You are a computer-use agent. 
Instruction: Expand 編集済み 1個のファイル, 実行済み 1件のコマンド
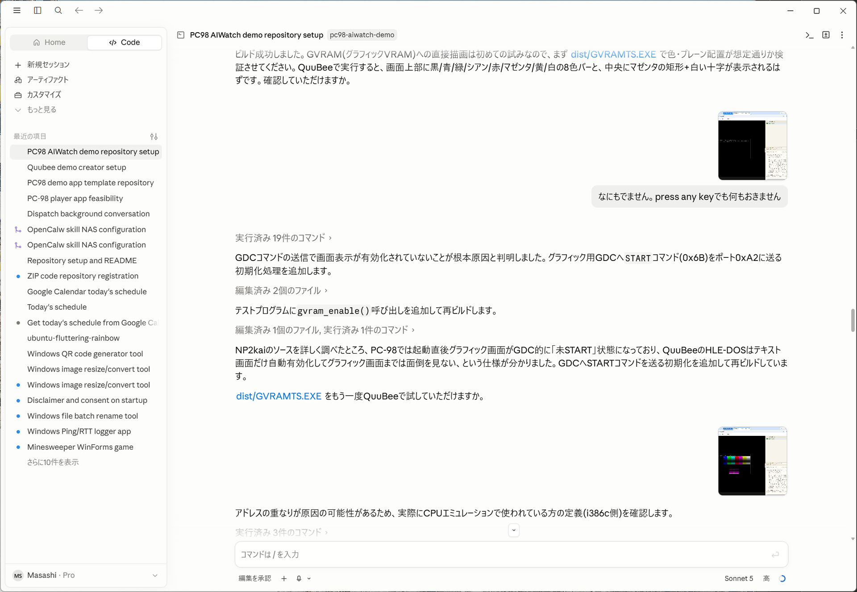coord(325,330)
